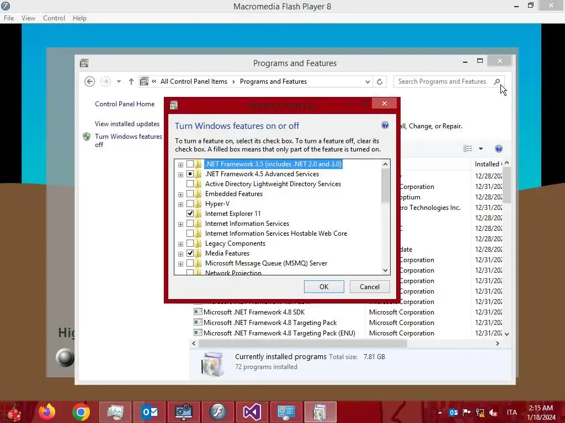Launch Google Chrome from taskbar
Image resolution: width=565 pixels, height=423 pixels.
click(81, 412)
